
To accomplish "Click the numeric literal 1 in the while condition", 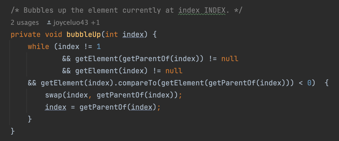I will tap(99, 47).
